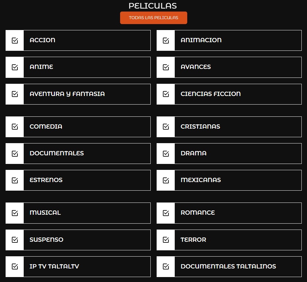Select the check icon beside DRAMA
The width and height of the screenshot is (307, 282).
166,153
